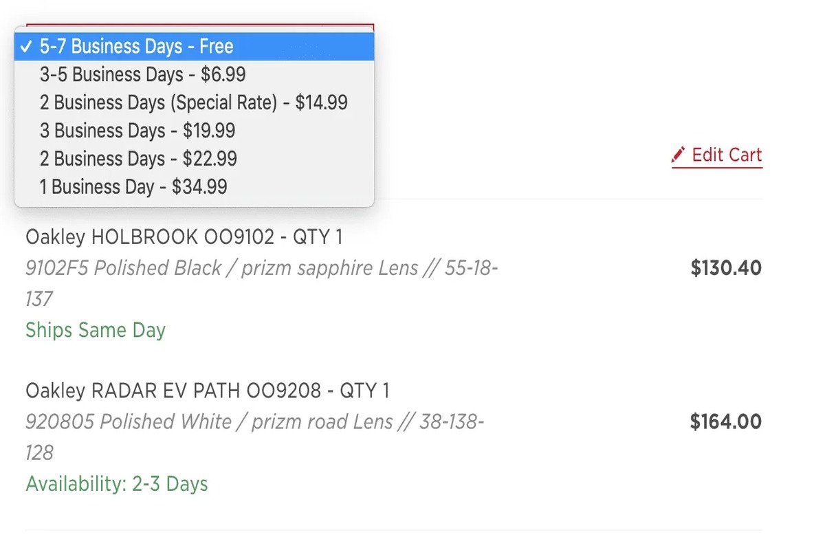The image size is (825, 550).
Task: Click the checkmark beside the selected shipping option
Action: 27,47
